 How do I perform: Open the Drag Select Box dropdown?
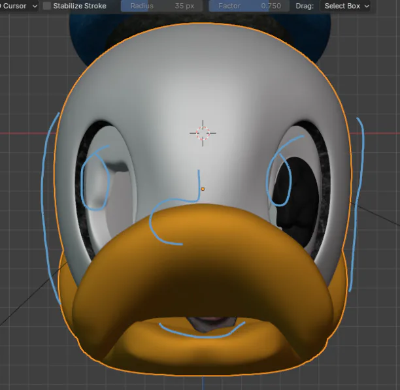pyautogui.click(x=345, y=6)
